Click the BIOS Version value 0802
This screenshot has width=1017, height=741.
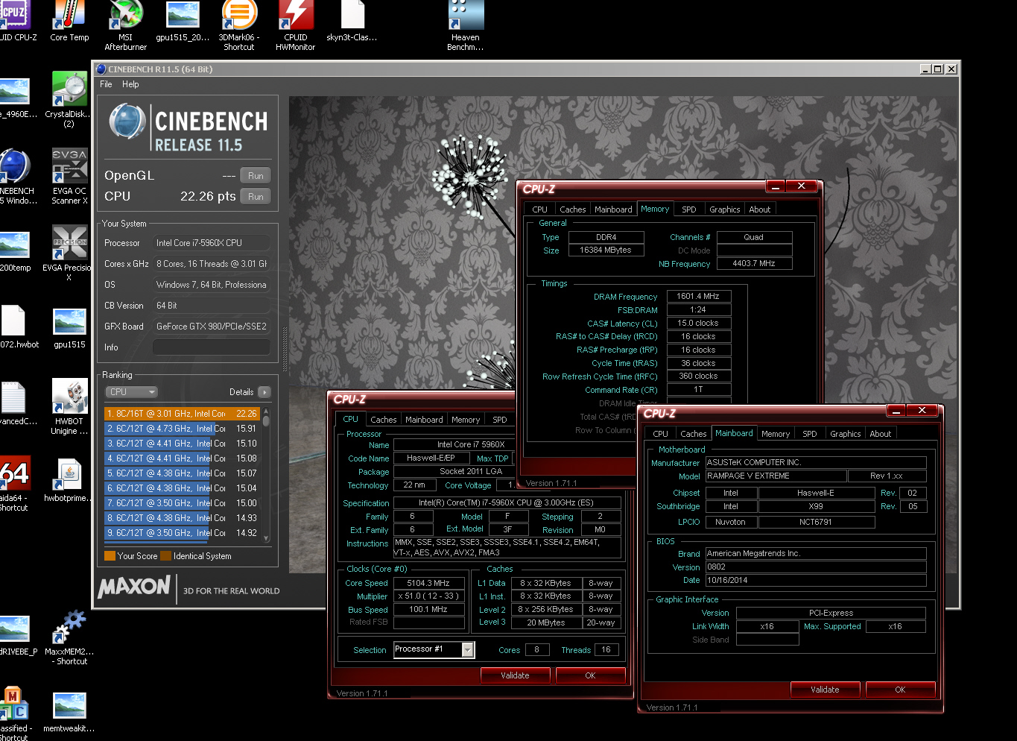(x=816, y=567)
